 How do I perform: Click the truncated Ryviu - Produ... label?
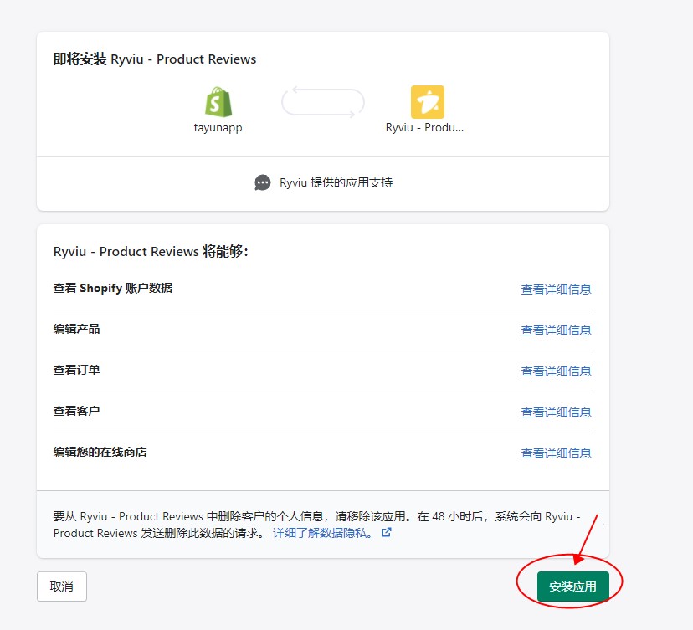(424, 128)
